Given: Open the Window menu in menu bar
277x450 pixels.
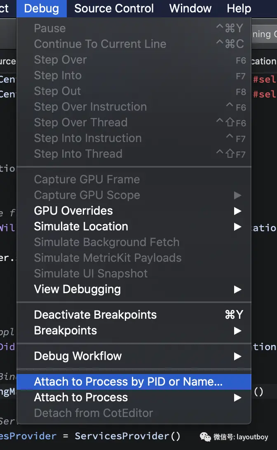Looking at the screenshot, I should (190, 8).
